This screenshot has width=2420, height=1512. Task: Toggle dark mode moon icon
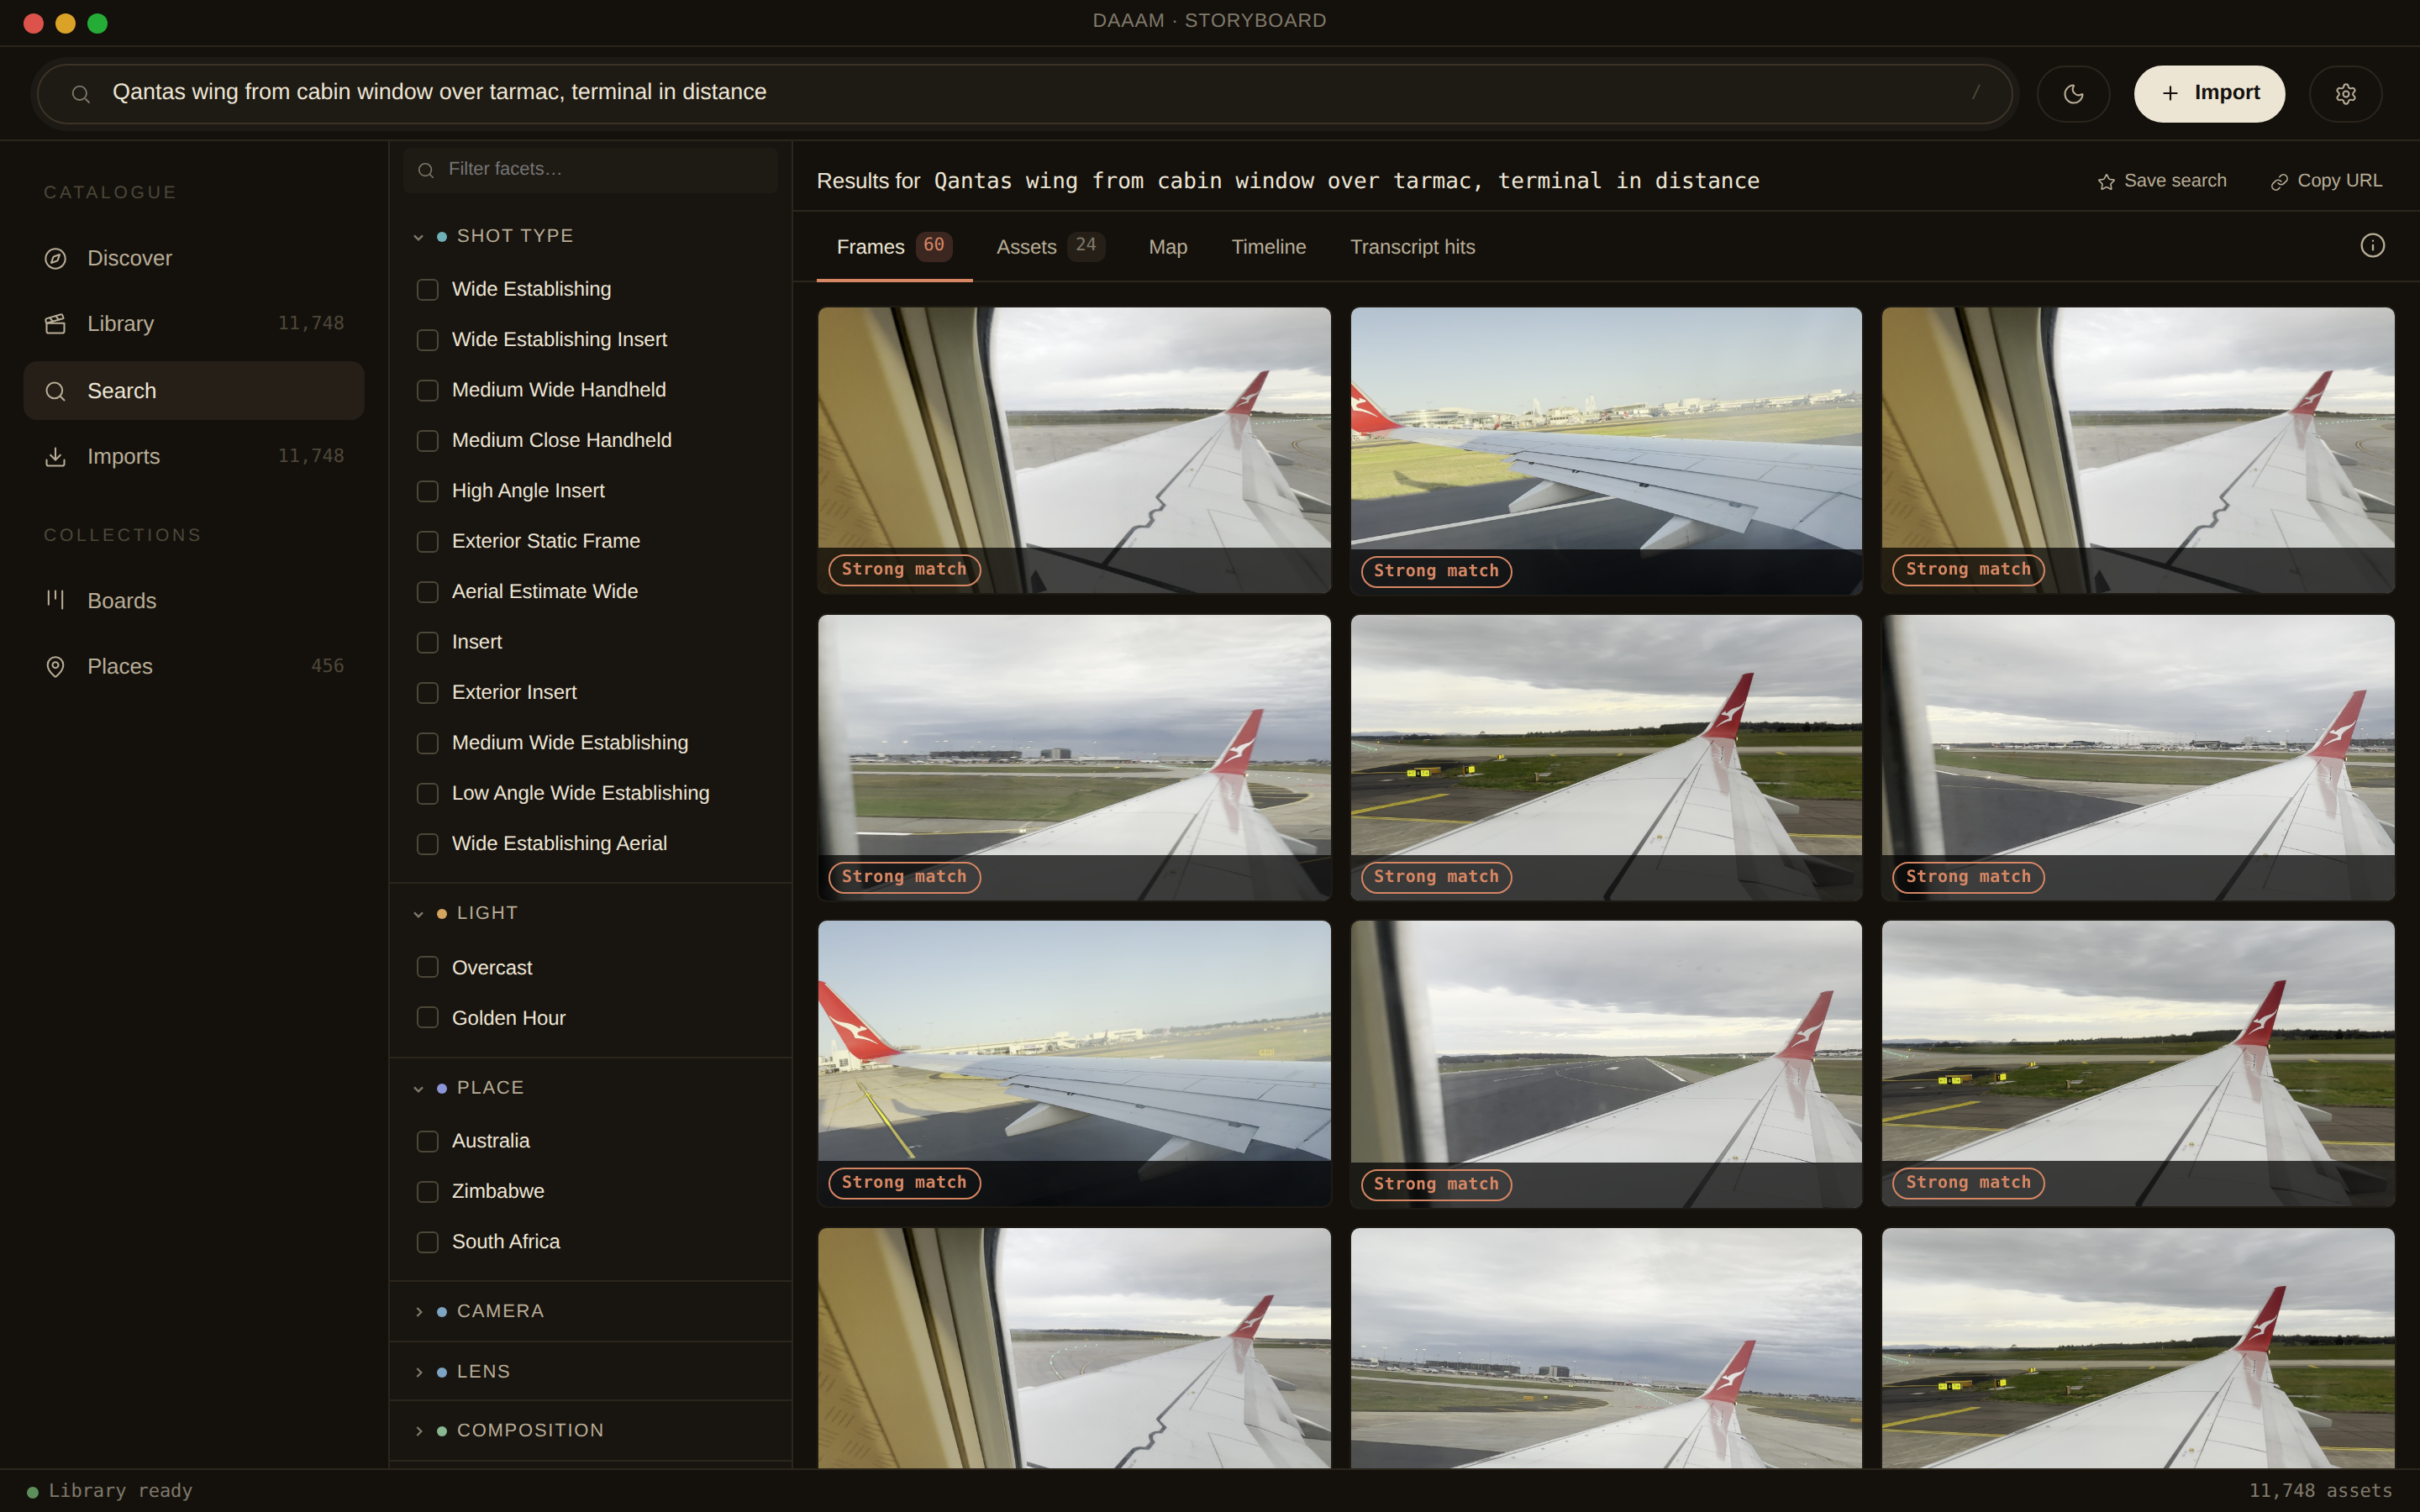(2073, 94)
